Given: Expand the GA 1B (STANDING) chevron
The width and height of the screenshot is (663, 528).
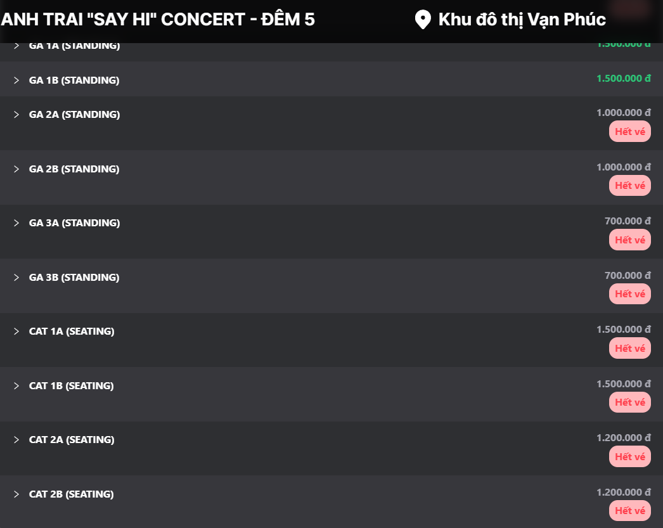Looking at the screenshot, I should tap(16, 80).
